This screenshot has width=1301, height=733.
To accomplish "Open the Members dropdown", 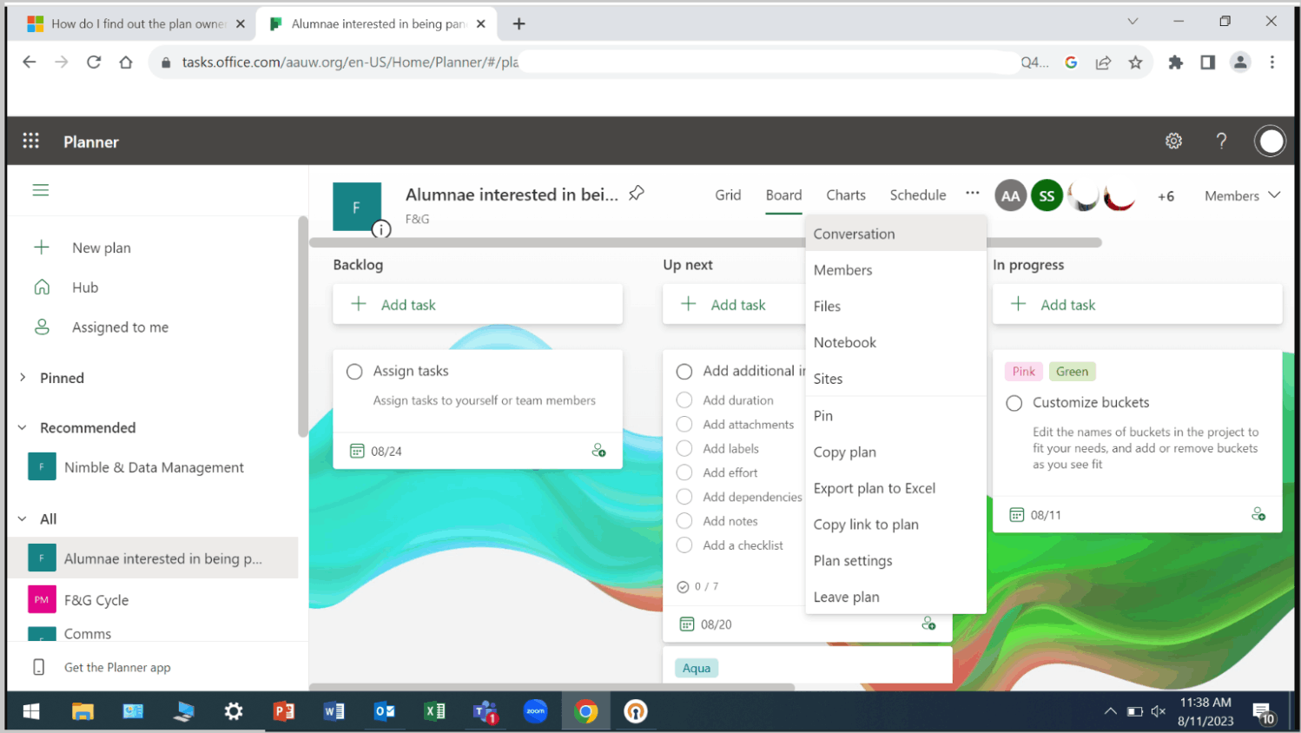I will [1242, 195].
